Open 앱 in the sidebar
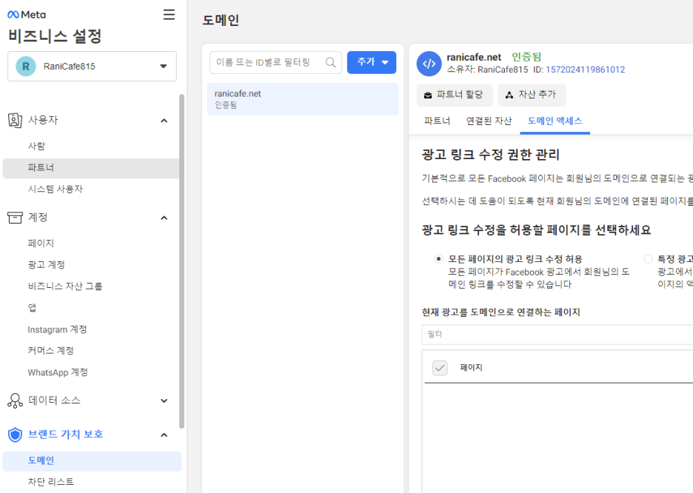Image resolution: width=693 pixels, height=493 pixels. 32,308
